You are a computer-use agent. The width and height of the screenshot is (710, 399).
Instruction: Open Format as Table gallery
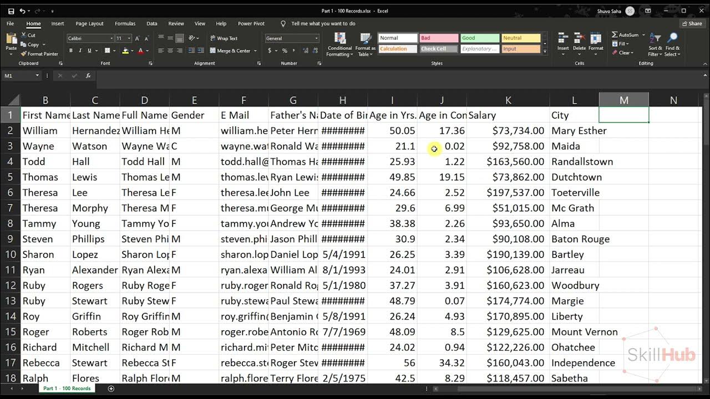(366, 45)
